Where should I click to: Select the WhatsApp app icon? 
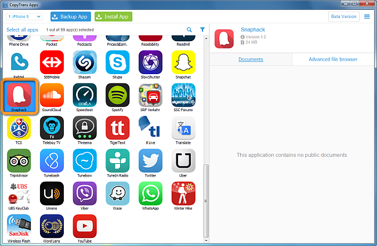pos(150,193)
